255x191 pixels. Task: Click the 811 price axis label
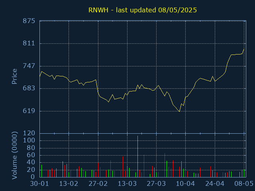pos(29,43)
